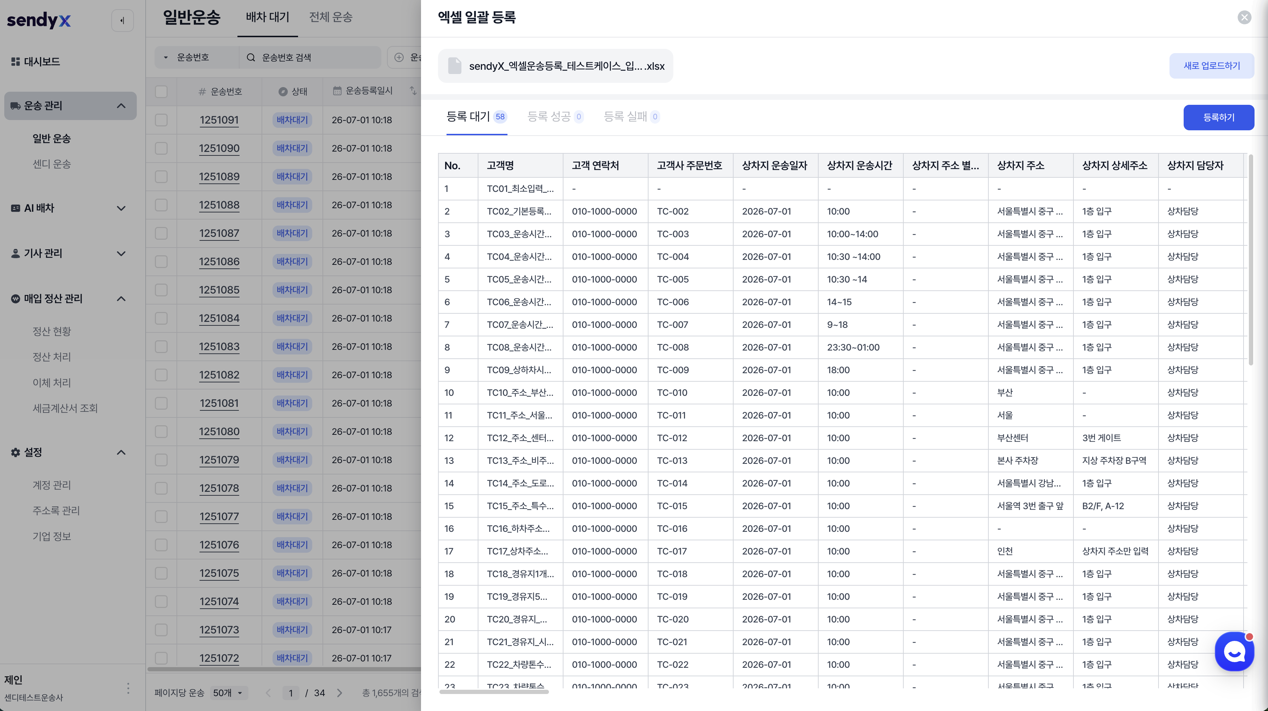Viewport: 1268px width, 711px height.
Task: Click the 상차지 주소 column header
Action: [1030, 166]
